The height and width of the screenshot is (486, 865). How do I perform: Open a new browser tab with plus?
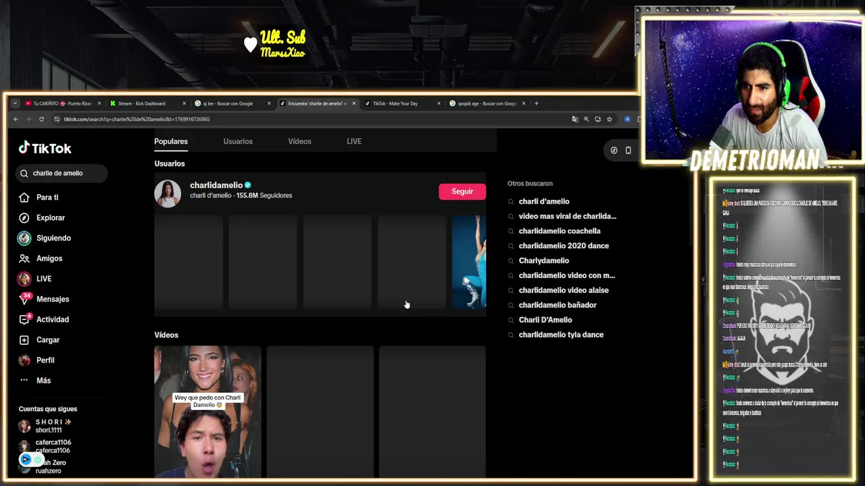(x=537, y=103)
